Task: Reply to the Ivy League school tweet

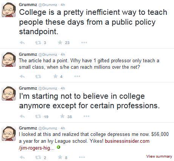Action: [x=22, y=157]
